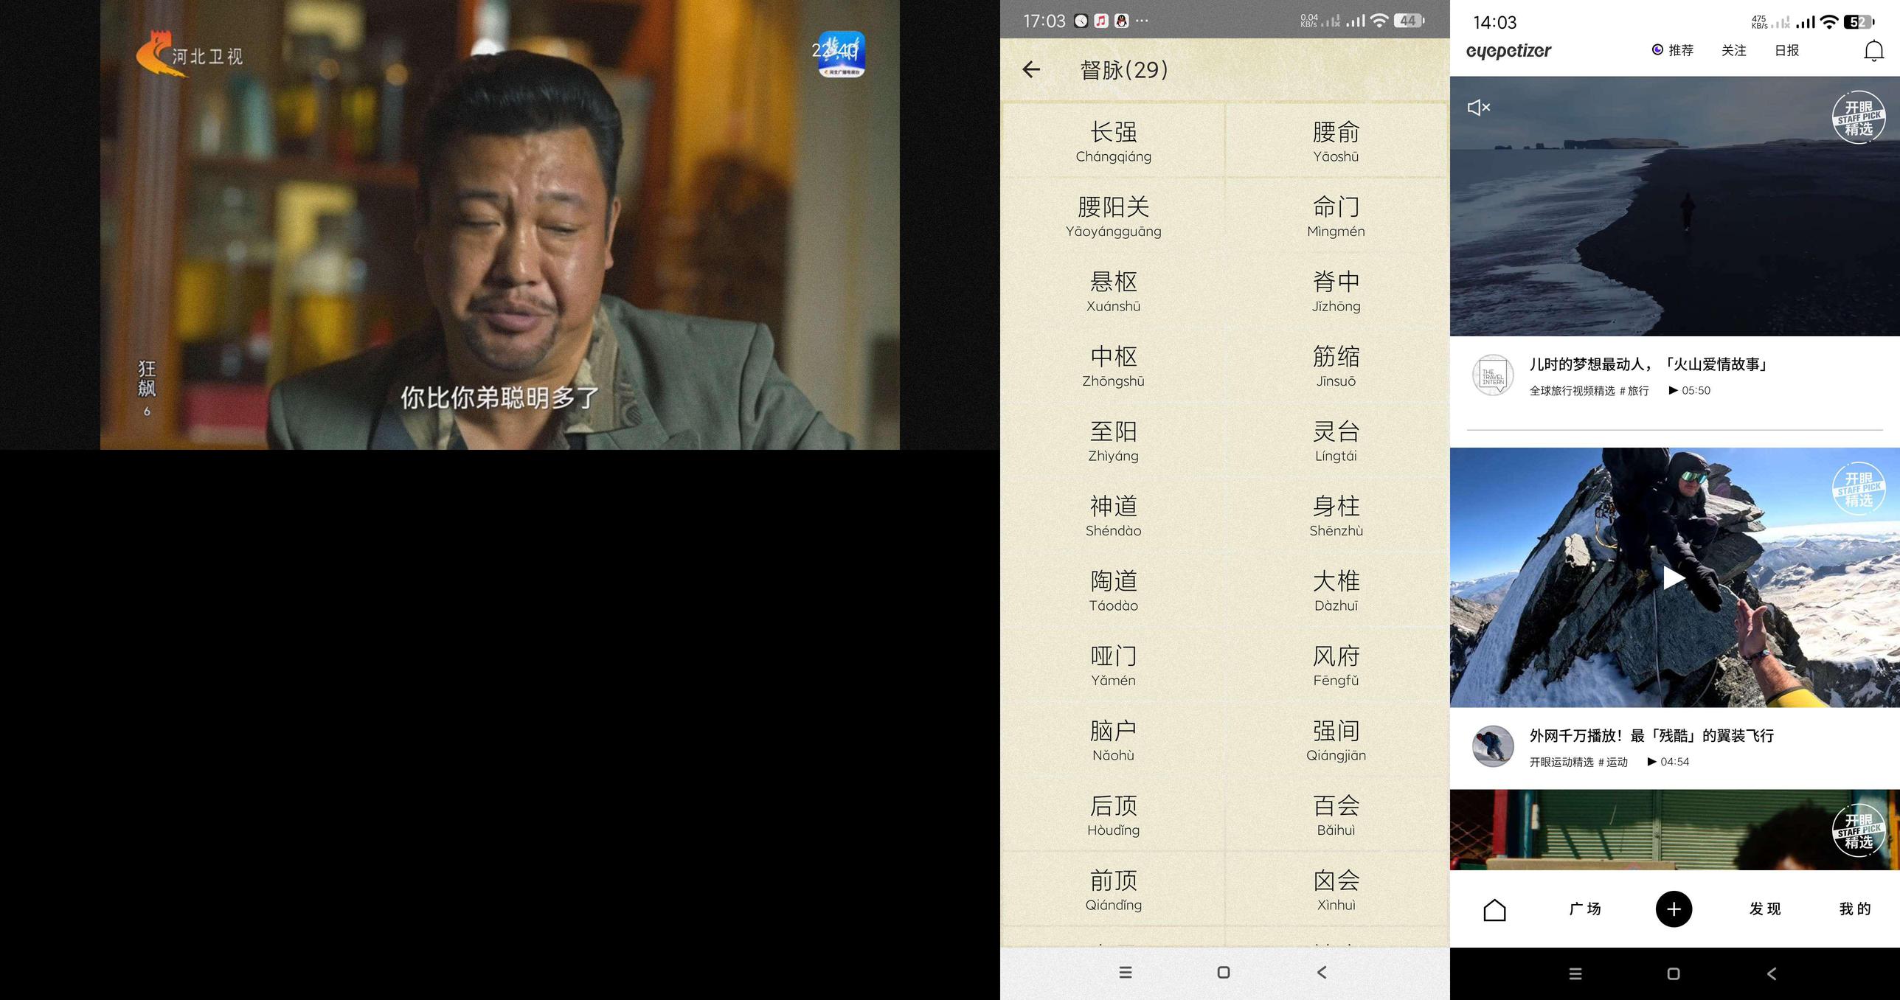Image resolution: width=1900 pixels, height=1000 pixels.
Task: Open the 百会 Bǎihuì acupoint entry
Action: (x=1336, y=814)
